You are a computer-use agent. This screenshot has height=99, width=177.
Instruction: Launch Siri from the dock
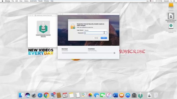pyautogui.click(x=28, y=95)
